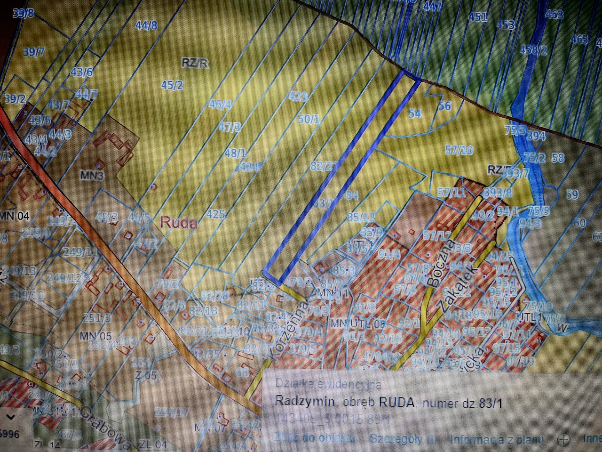Select parcel 44/8 on the map
Screen dimensions: 602x452
click(x=146, y=25)
